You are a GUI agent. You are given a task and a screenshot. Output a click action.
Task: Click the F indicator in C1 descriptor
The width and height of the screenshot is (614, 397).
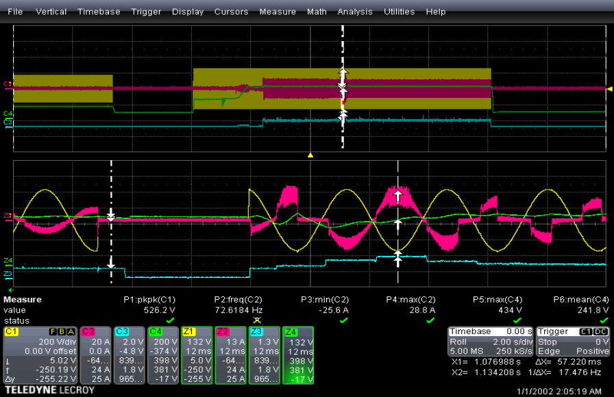pyautogui.click(x=53, y=332)
